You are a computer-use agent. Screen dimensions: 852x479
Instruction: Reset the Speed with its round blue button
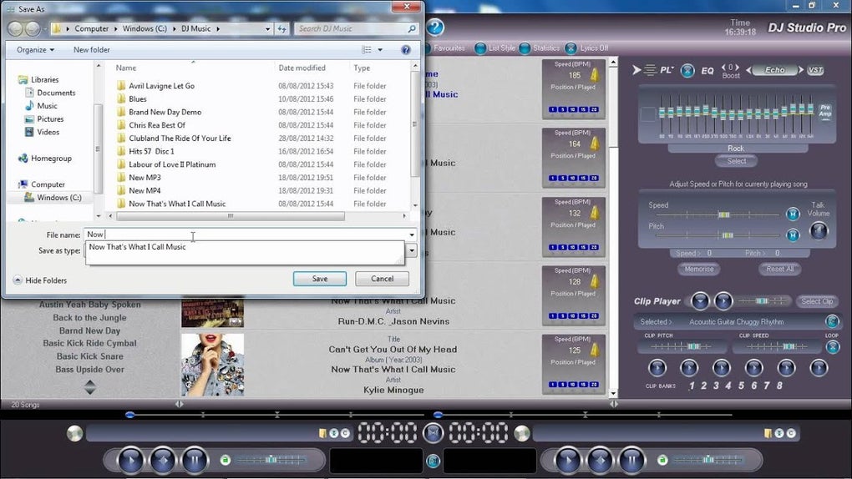tap(793, 214)
